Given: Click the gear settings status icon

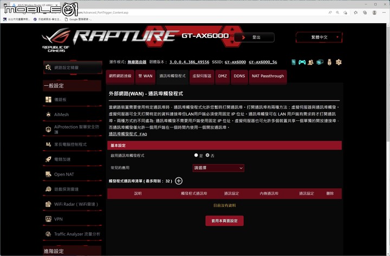Looking at the screenshot, I should click(x=339, y=62).
